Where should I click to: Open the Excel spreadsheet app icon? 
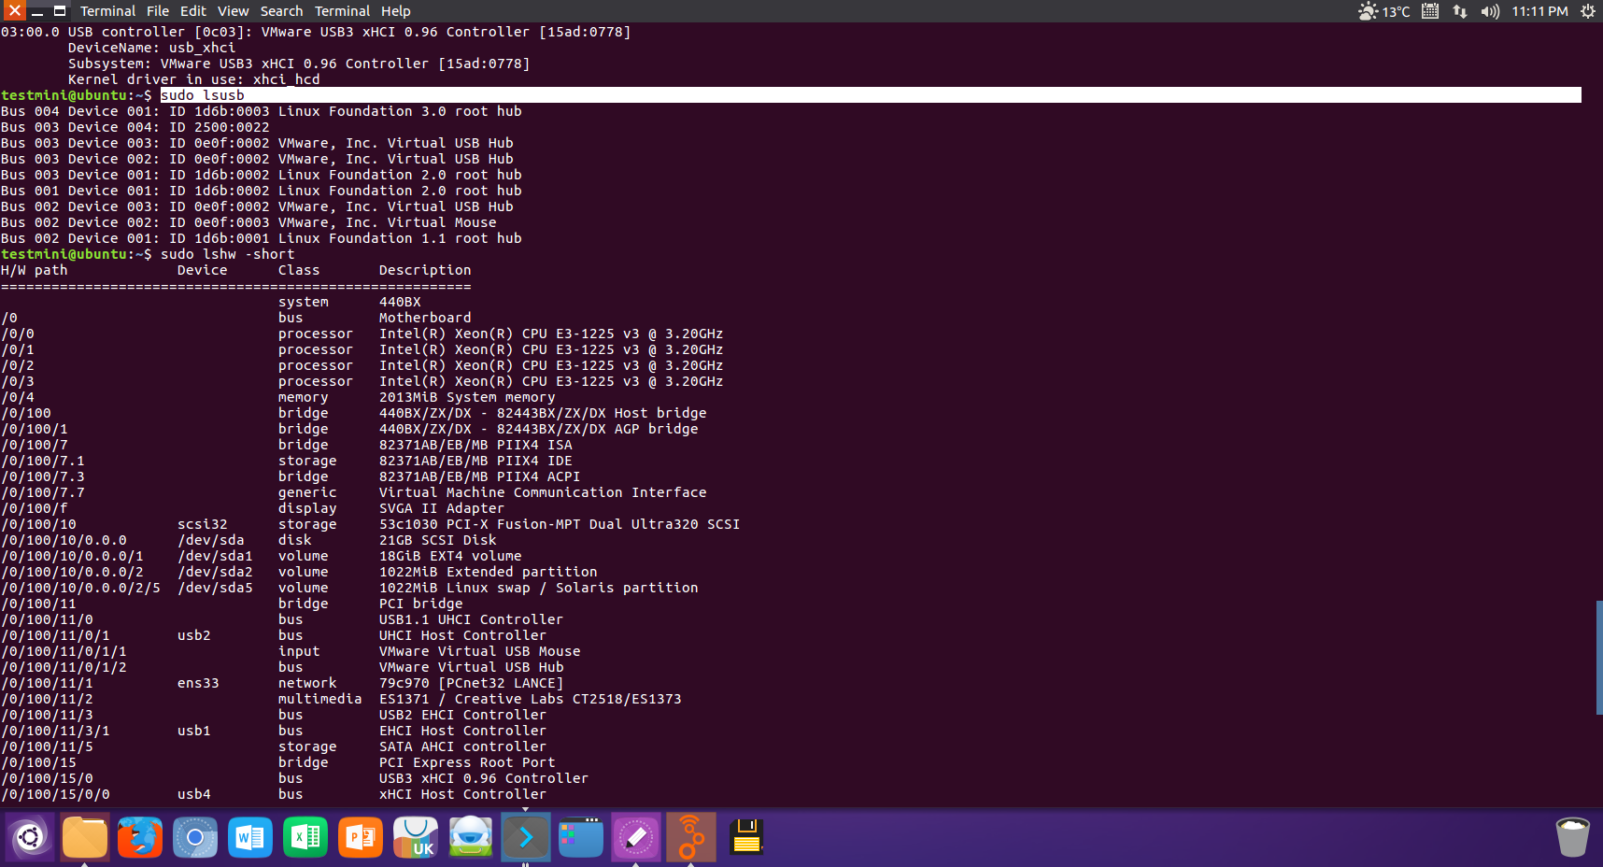(305, 837)
